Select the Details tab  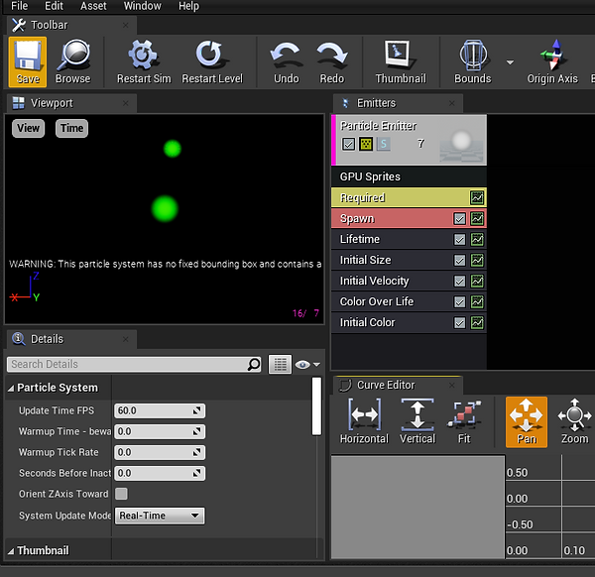pos(71,339)
